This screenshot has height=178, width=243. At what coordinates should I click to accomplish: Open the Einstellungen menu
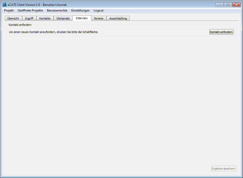80,10
